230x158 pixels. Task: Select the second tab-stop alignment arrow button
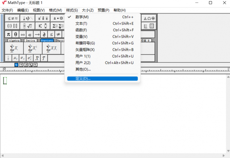pyautogui.click(x=21, y=65)
